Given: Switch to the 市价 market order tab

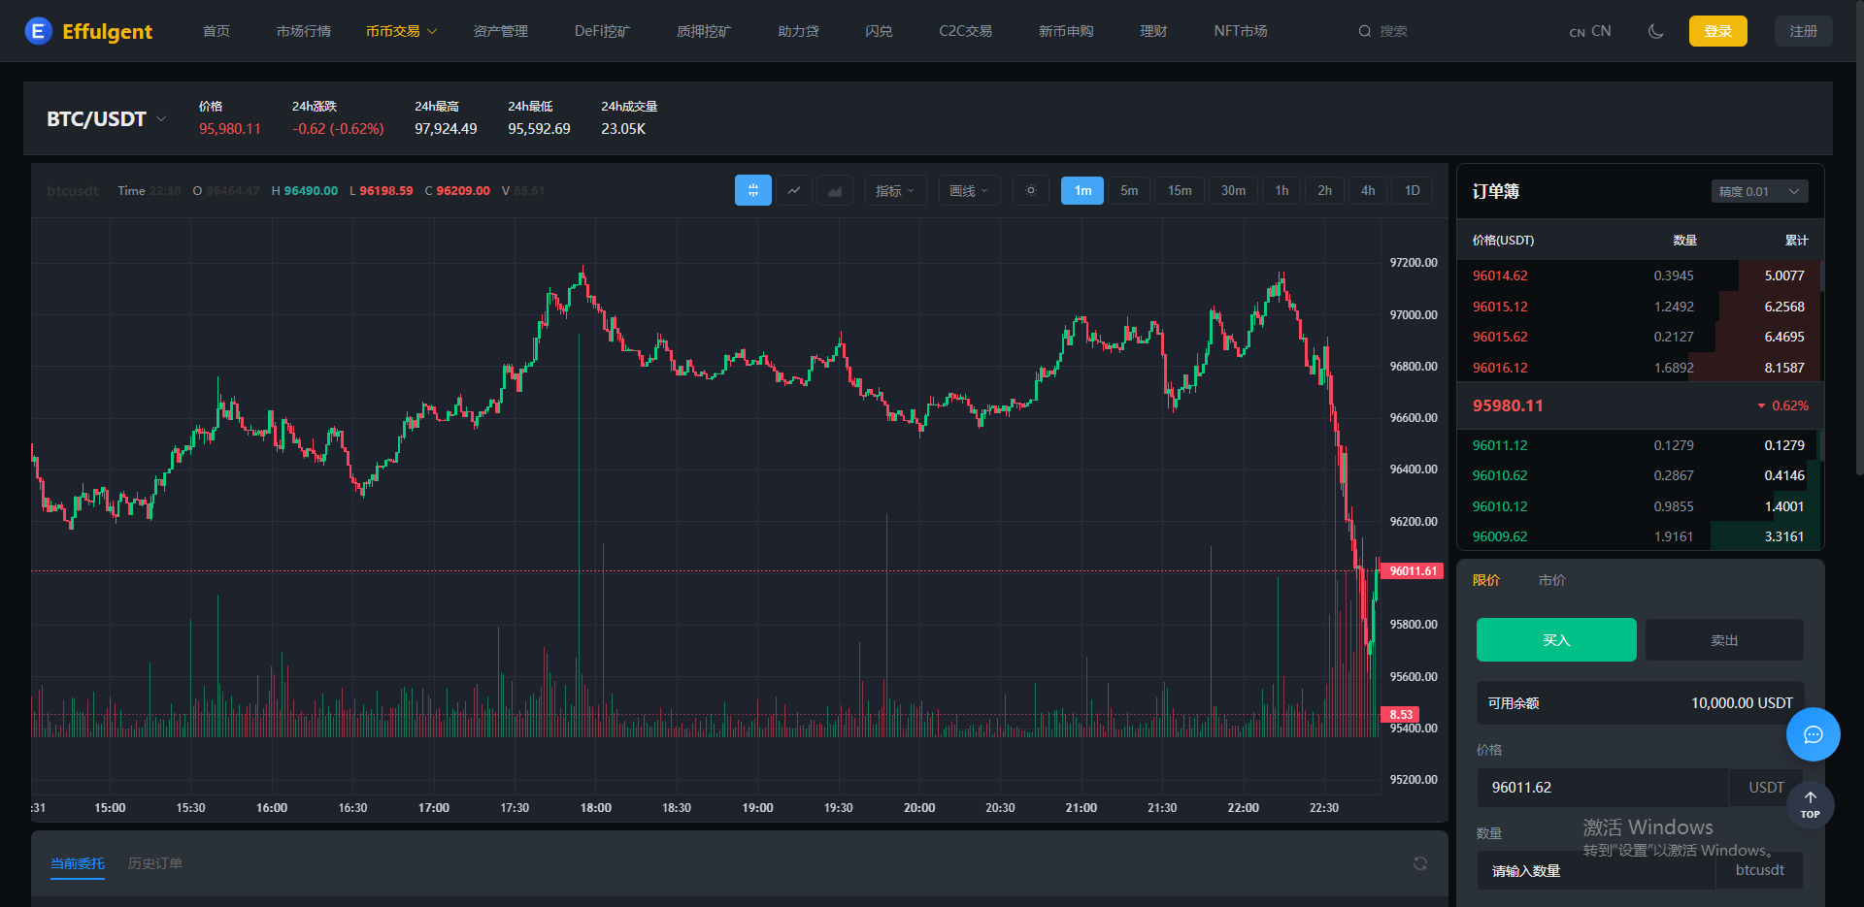Looking at the screenshot, I should (1551, 580).
